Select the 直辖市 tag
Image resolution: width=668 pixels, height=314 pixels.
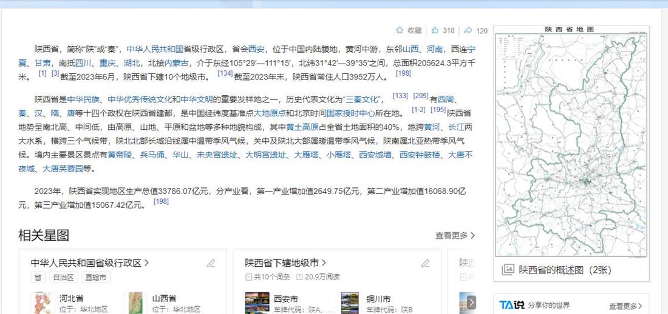click(96, 278)
